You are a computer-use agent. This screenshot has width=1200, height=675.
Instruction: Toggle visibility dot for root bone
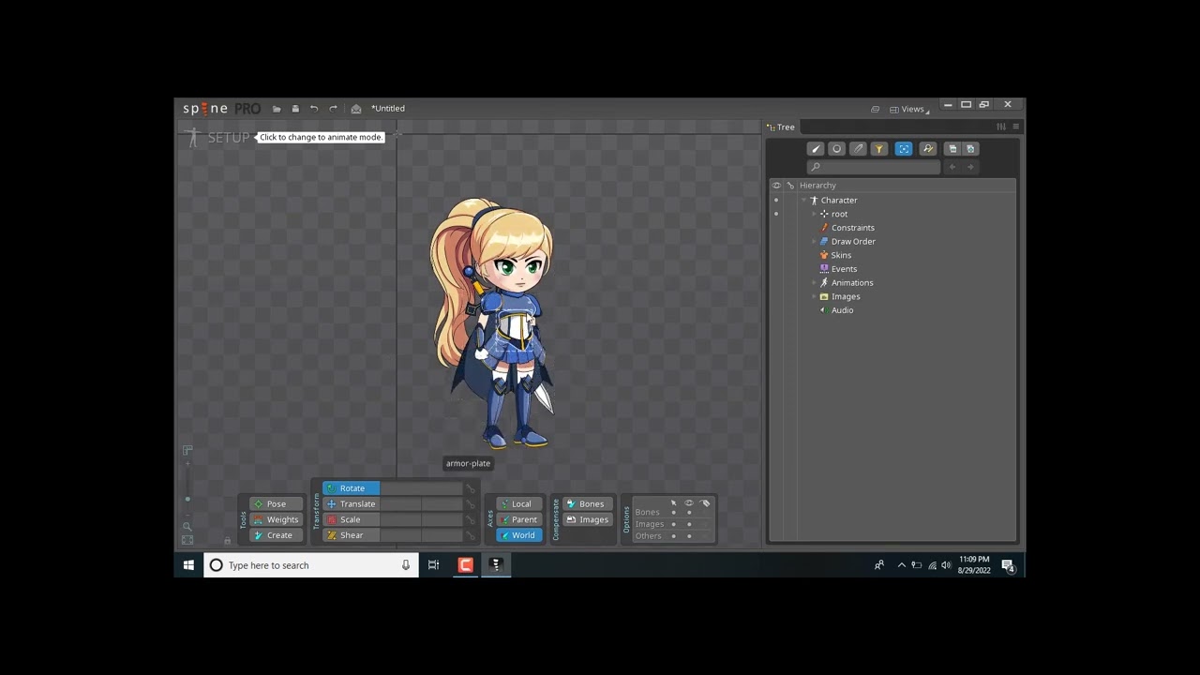[x=775, y=215]
